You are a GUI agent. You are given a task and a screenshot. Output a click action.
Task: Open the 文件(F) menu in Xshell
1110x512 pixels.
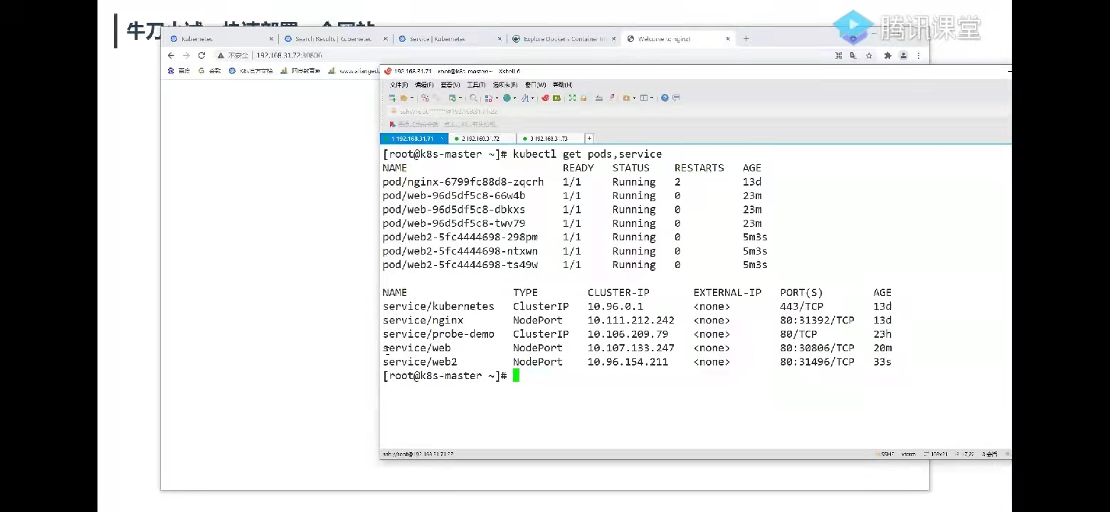[398, 85]
